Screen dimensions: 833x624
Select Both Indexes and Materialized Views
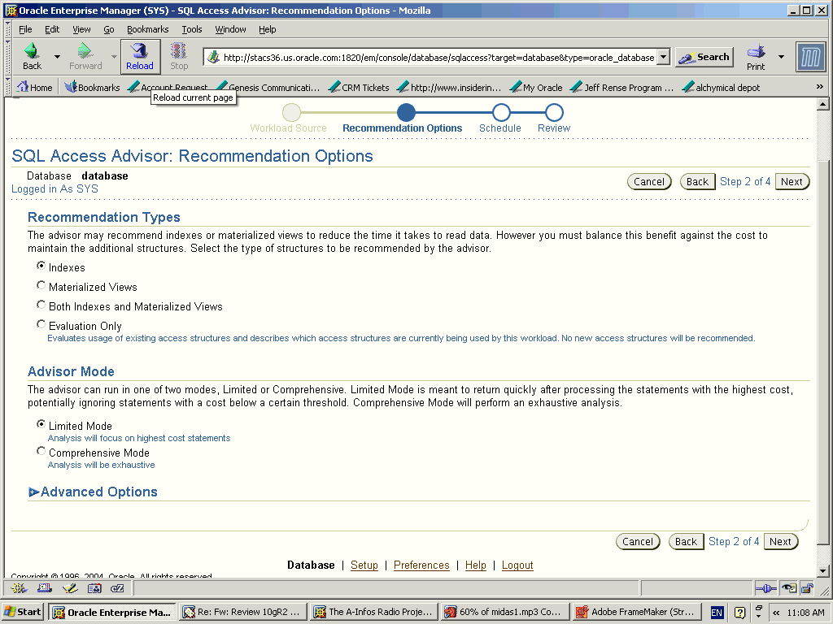click(x=41, y=305)
